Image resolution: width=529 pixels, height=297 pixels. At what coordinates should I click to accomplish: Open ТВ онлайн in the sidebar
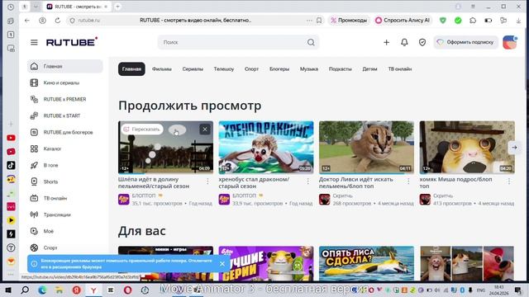(x=64, y=198)
